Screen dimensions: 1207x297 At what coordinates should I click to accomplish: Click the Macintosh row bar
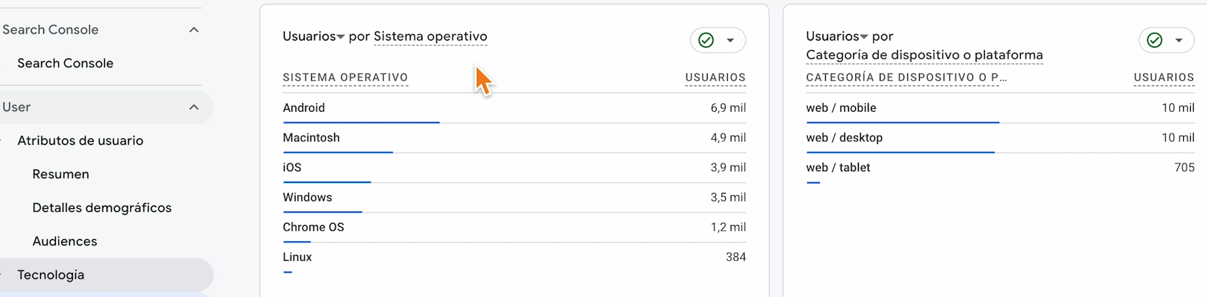(338, 152)
